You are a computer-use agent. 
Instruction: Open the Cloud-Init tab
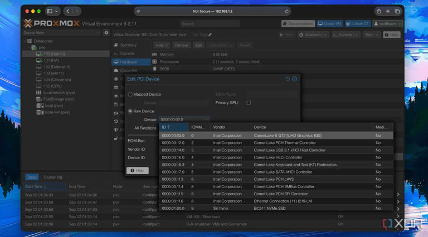(x=131, y=70)
